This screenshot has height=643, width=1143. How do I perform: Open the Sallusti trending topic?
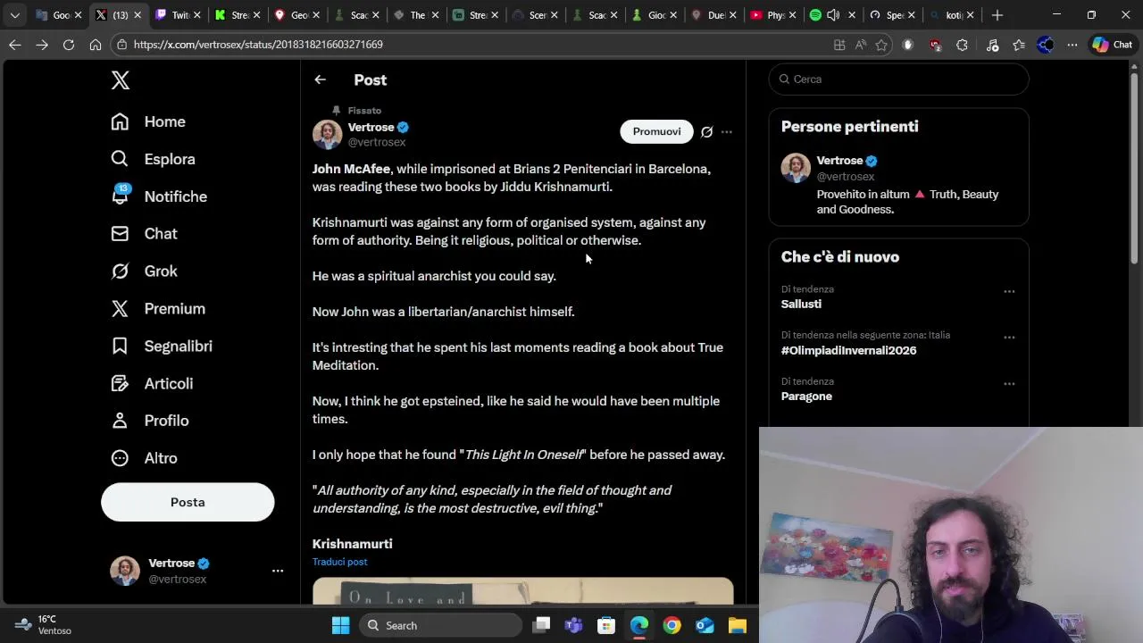tap(801, 304)
